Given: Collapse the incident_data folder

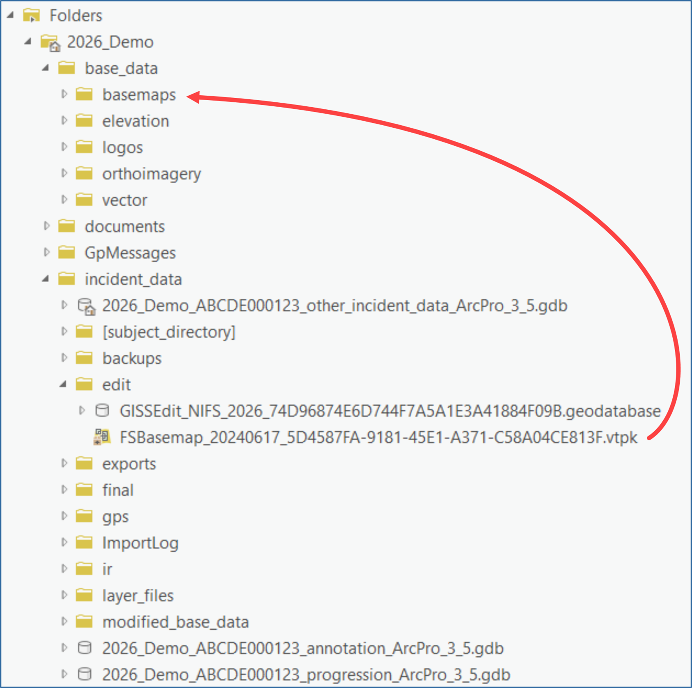Looking at the screenshot, I should pyautogui.click(x=46, y=279).
